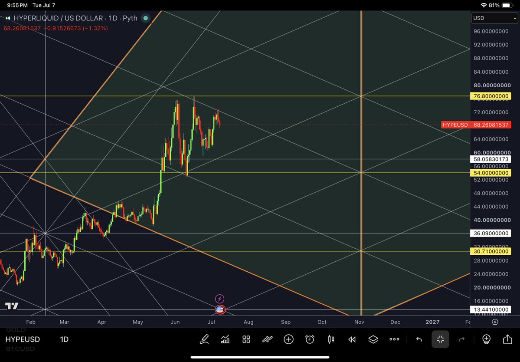Open the US flag economic event marker
The image size is (520, 362).
click(x=219, y=309)
